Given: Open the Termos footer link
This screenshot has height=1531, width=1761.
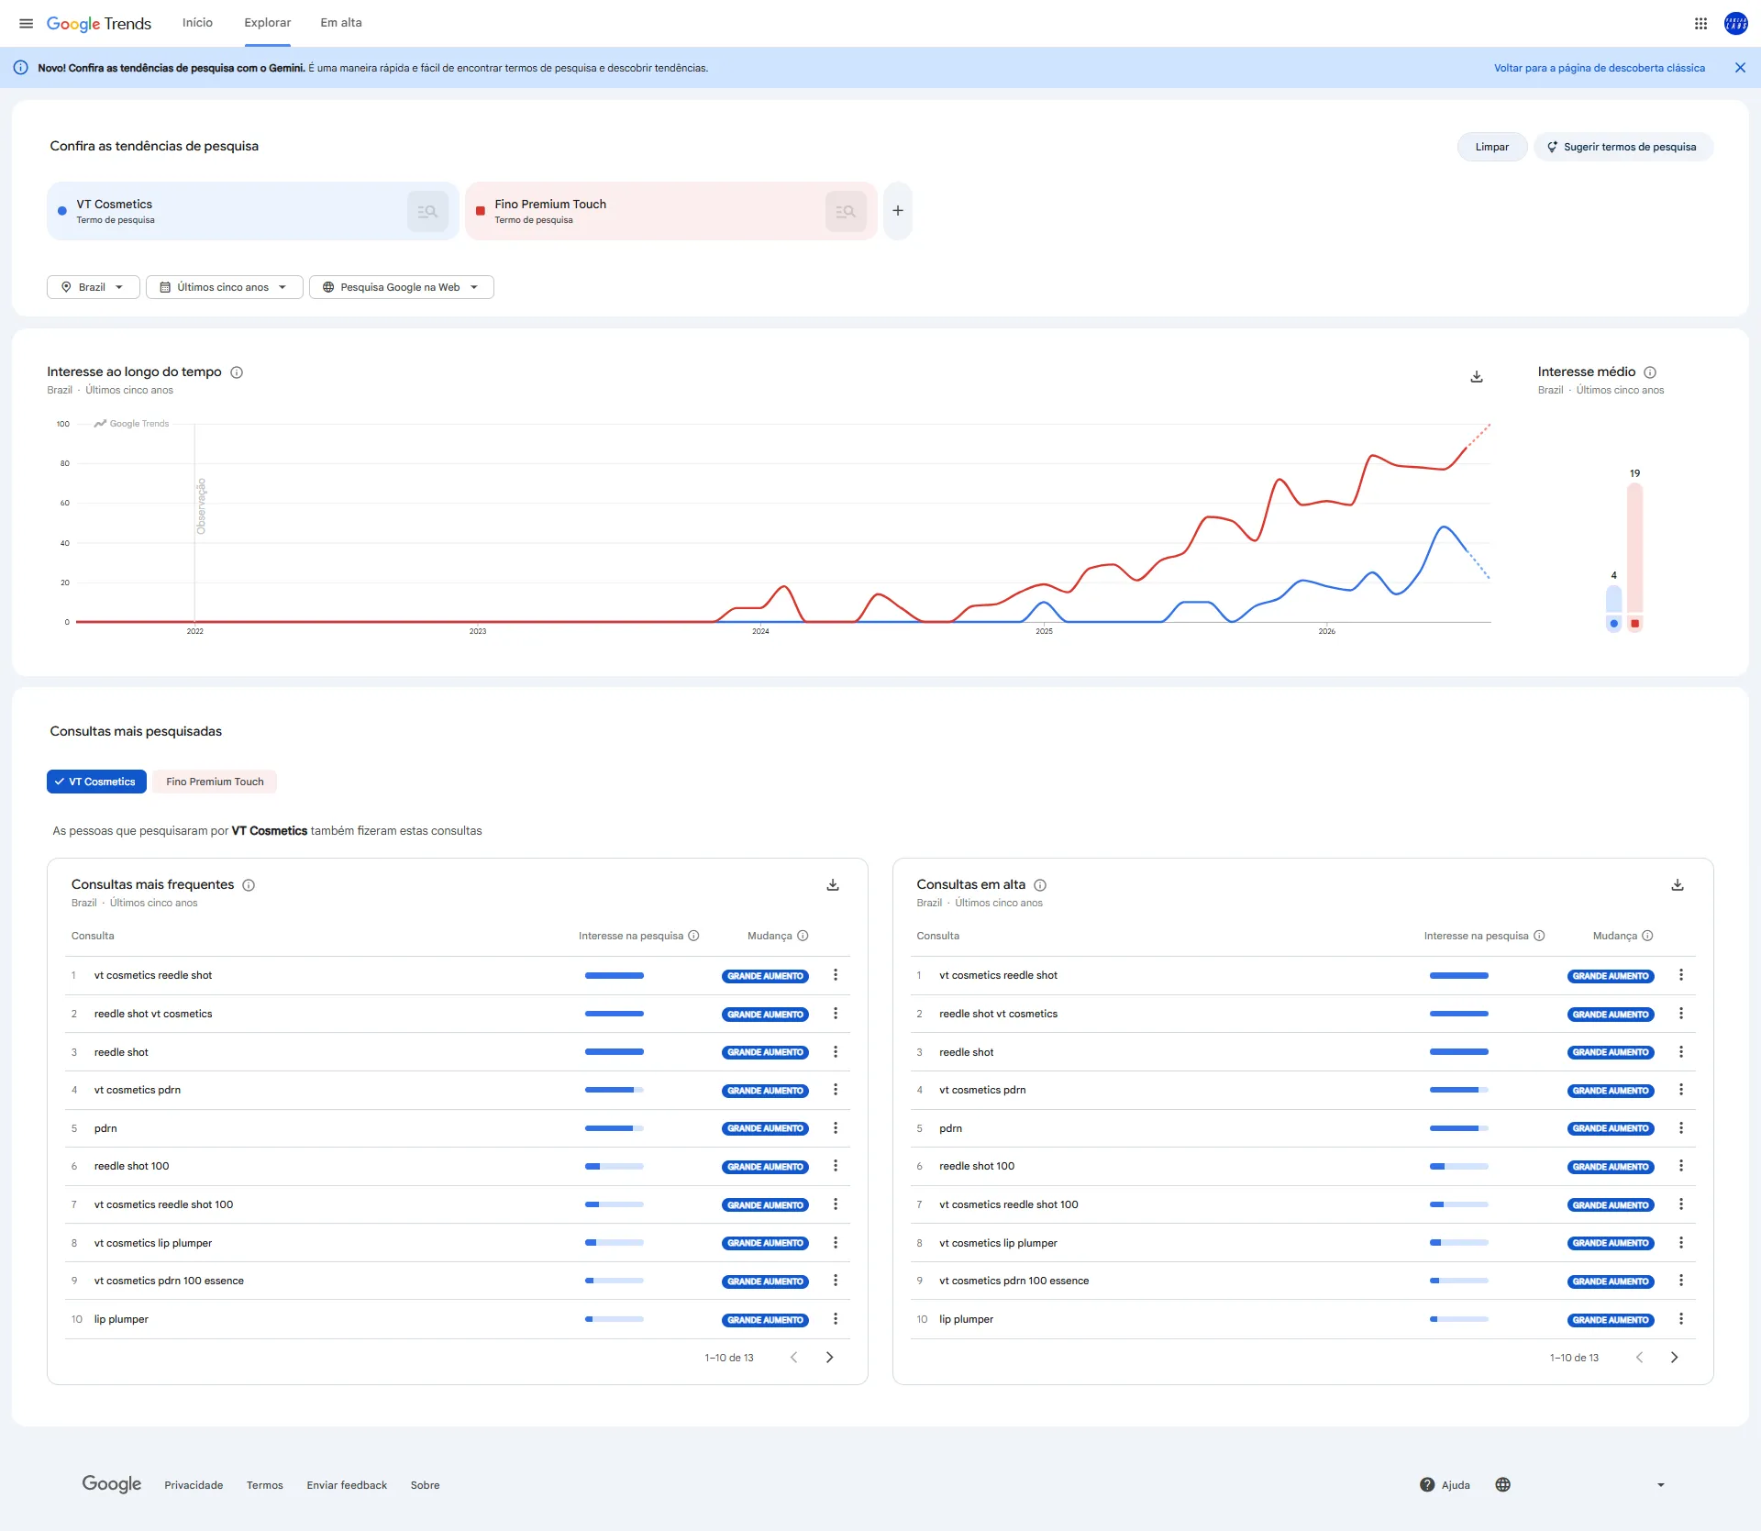Looking at the screenshot, I should click(265, 1486).
